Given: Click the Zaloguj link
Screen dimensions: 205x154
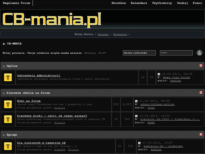Looking at the screenshot, I should coord(103,34).
